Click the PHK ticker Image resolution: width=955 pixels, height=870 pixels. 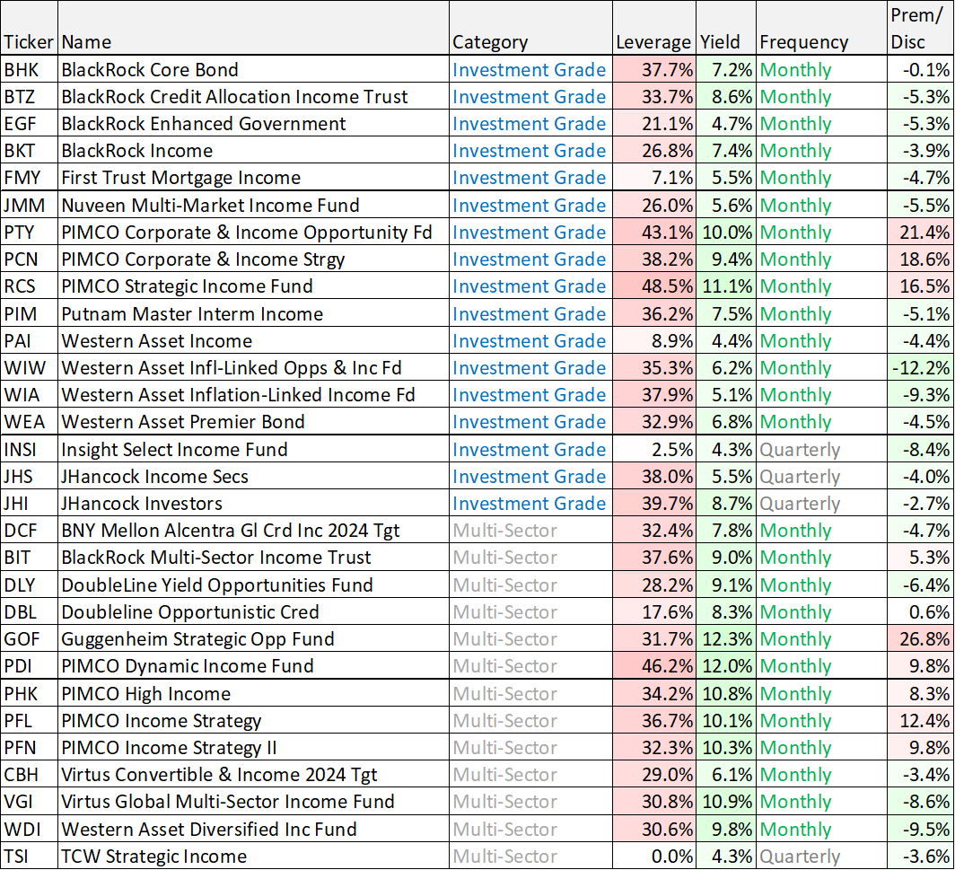29,693
